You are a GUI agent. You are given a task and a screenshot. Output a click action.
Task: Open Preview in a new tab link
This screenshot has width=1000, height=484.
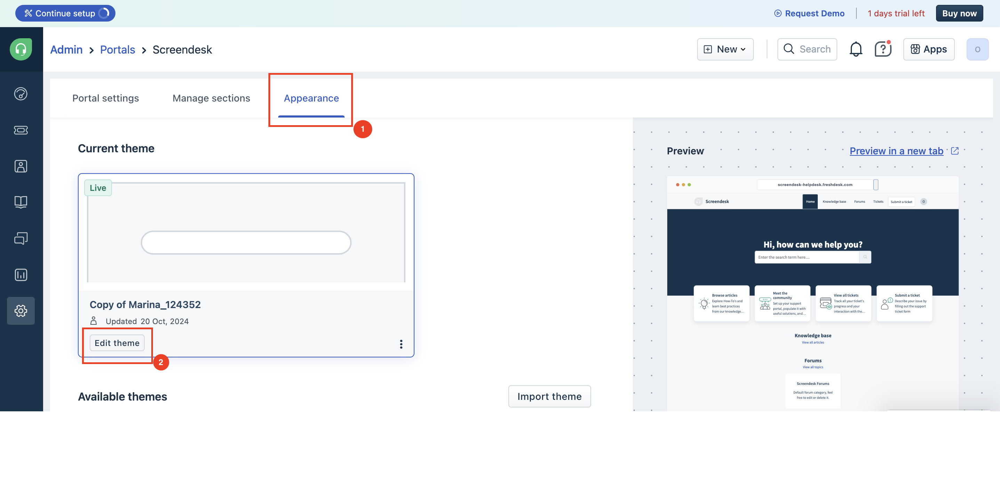click(x=896, y=151)
